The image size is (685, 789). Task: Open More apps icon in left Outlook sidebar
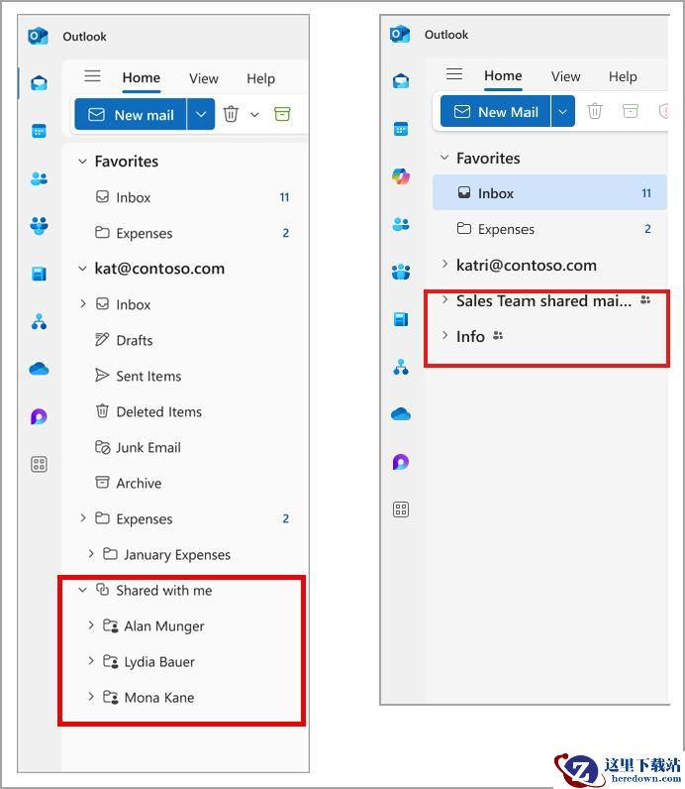click(39, 464)
